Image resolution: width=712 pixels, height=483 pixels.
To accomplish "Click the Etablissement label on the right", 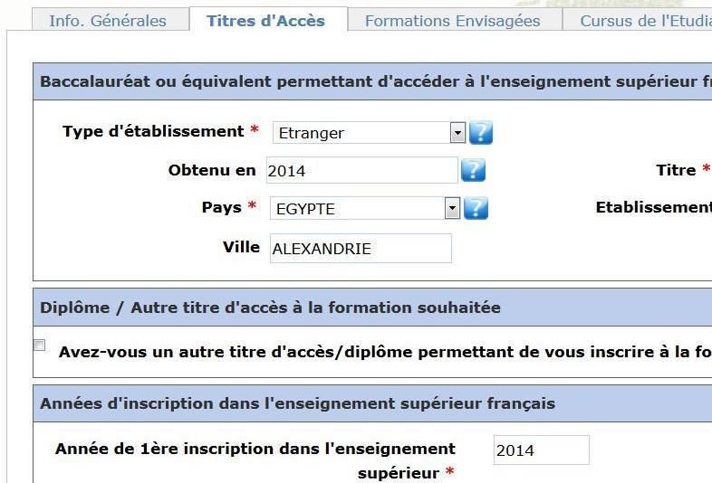I will [x=654, y=207].
